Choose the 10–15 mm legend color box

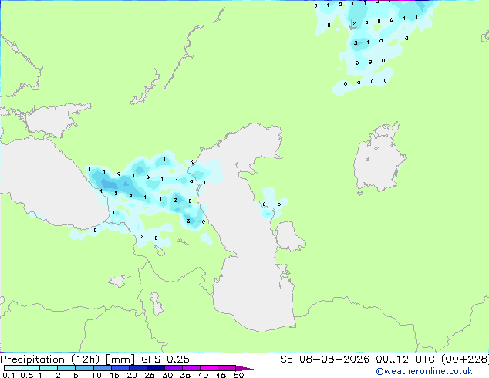102,368
